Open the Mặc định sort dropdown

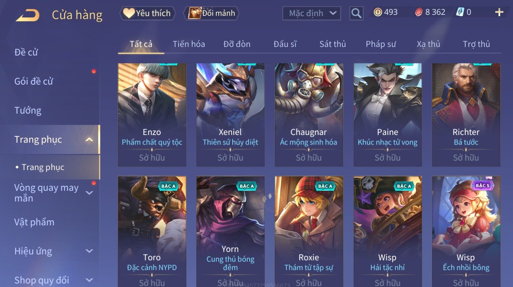312,13
